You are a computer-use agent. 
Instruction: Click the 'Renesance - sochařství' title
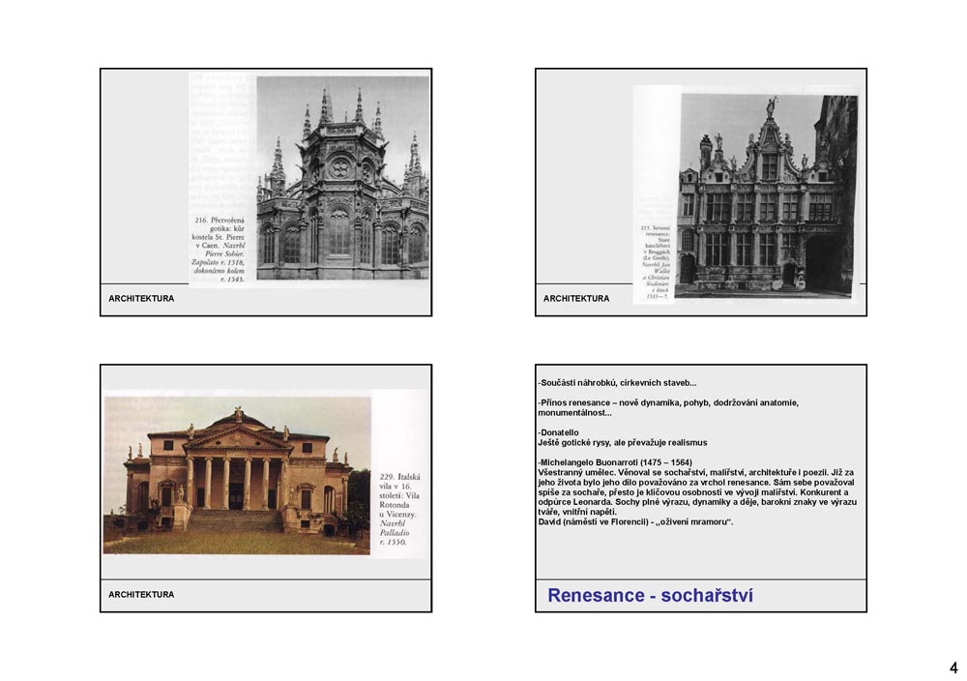coord(650,595)
